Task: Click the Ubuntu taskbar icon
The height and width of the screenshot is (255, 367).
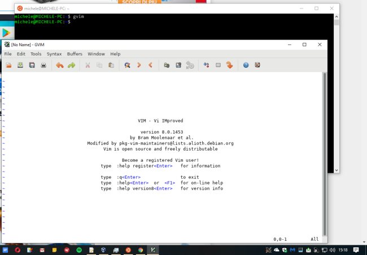Action: [128, 250]
